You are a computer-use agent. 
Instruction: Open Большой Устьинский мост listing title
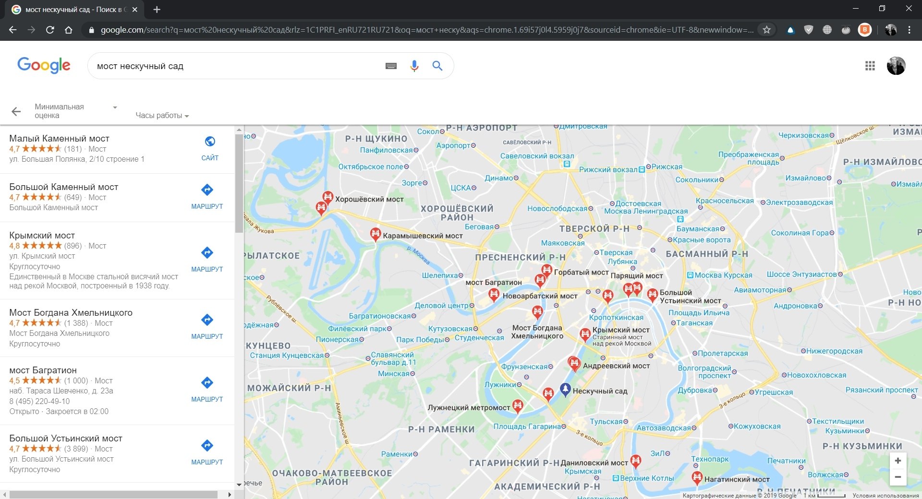pyautogui.click(x=65, y=438)
